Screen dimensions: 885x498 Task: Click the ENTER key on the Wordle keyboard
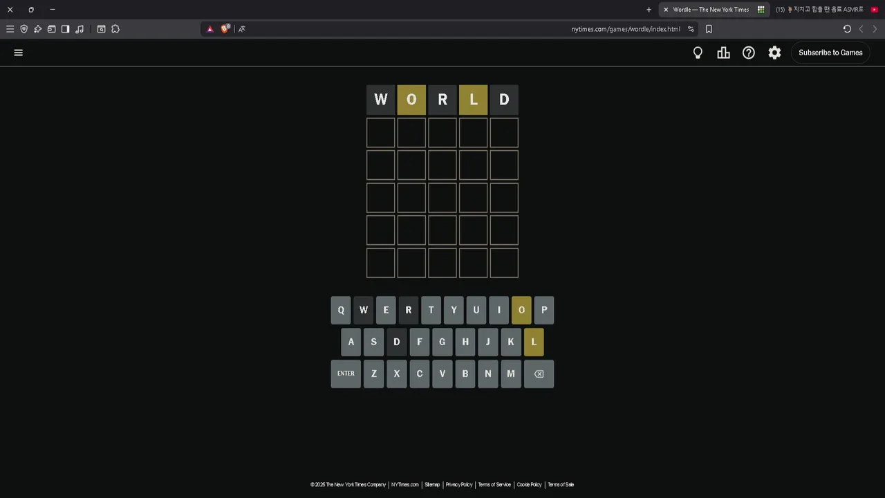tap(346, 373)
